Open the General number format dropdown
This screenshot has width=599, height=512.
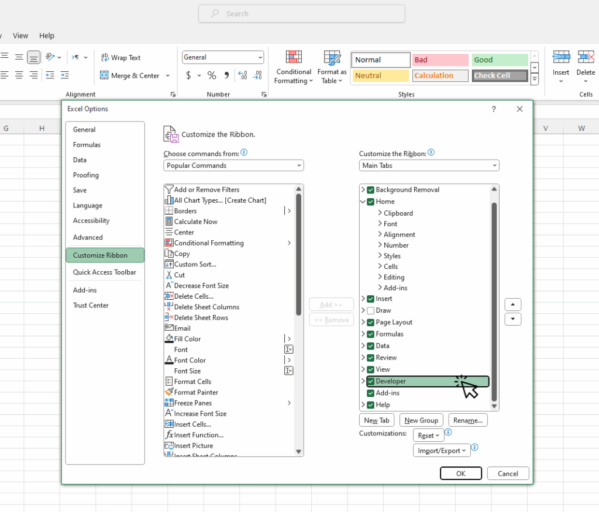[x=223, y=57]
